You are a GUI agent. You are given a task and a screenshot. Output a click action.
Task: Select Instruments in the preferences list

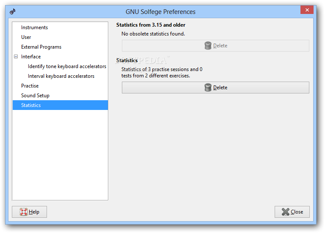pos(34,27)
